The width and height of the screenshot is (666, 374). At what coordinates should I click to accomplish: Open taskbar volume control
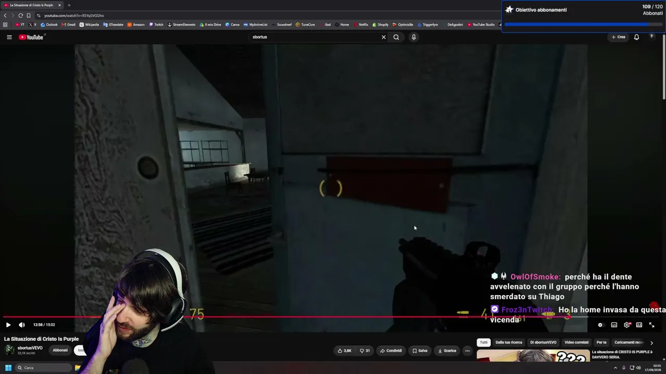pyautogui.click(x=638, y=368)
